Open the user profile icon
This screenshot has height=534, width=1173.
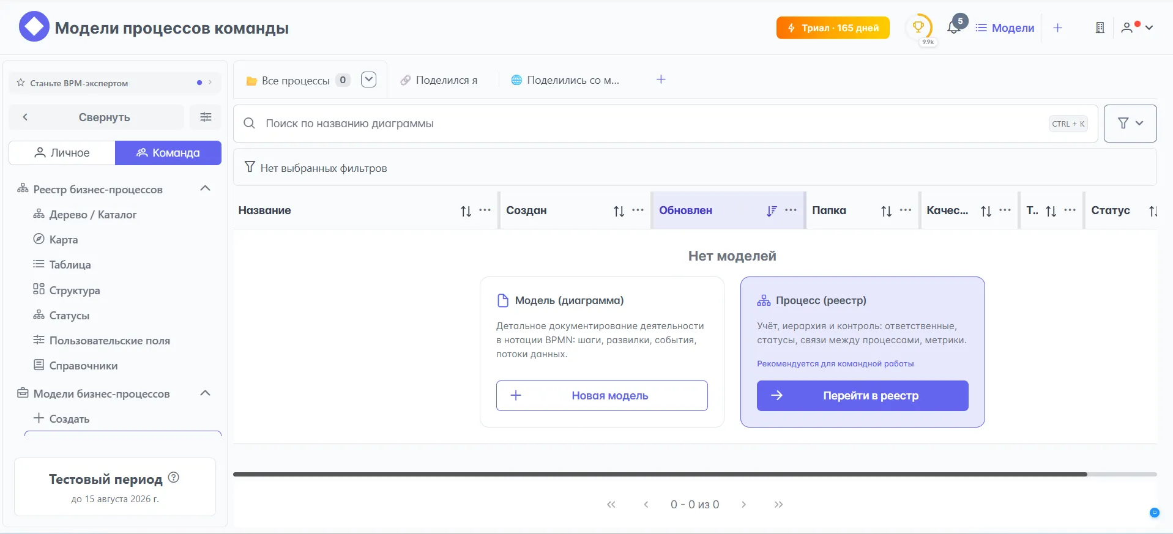pos(1126,28)
